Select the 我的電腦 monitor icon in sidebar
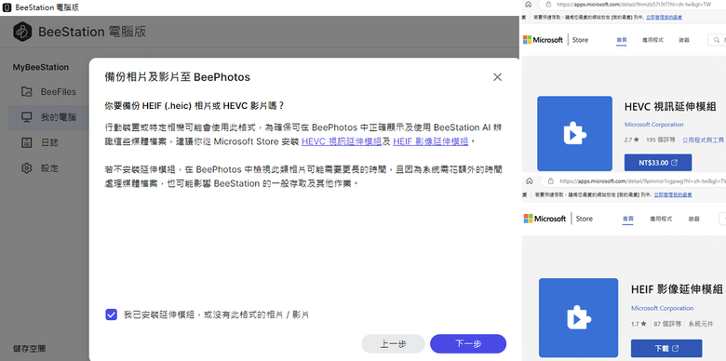The width and height of the screenshot is (726, 361). pyautogui.click(x=27, y=117)
